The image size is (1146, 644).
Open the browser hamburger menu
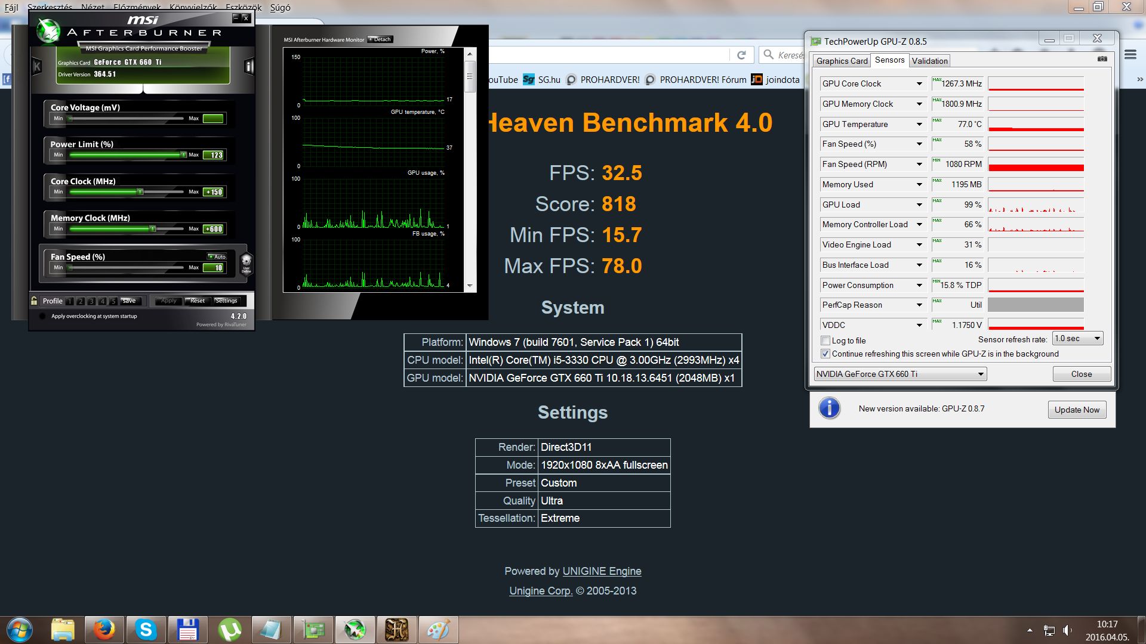(x=1130, y=55)
